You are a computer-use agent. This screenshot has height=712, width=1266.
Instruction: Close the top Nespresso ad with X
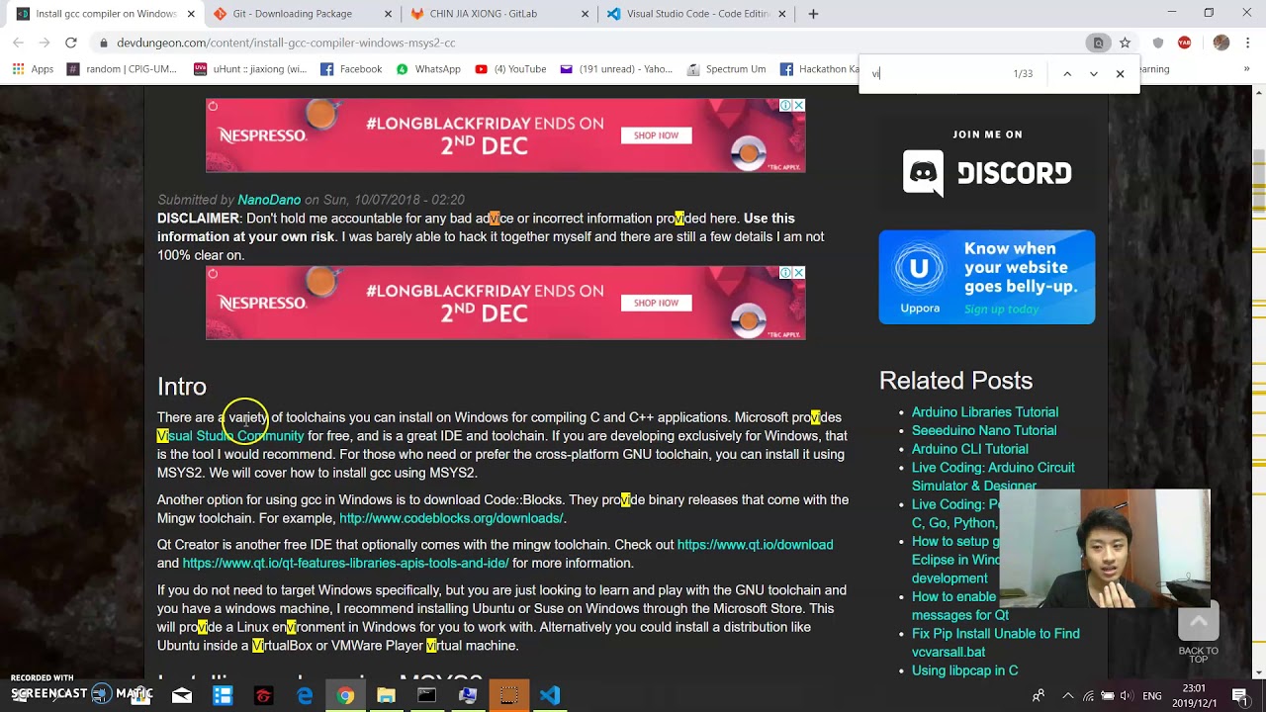pyautogui.click(x=798, y=105)
